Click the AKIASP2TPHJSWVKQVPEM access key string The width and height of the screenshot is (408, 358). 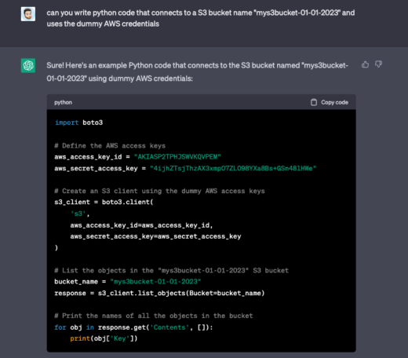click(x=177, y=157)
